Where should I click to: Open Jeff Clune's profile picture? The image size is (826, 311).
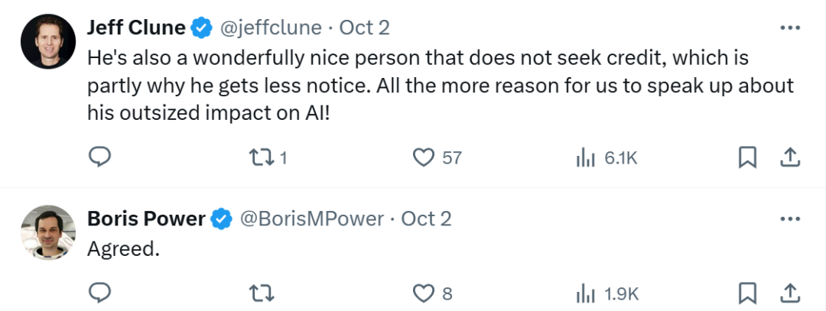point(47,41)
